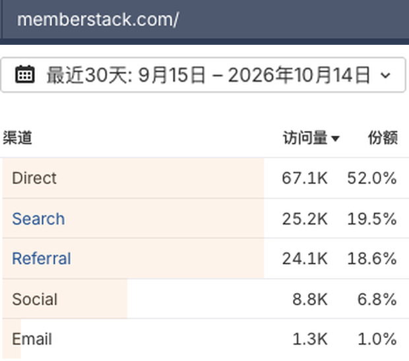Select the Direct channel row

coord(206,178)
